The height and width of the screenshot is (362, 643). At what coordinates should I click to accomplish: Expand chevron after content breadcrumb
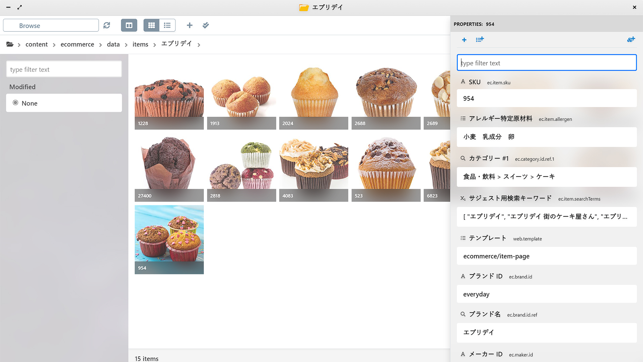pyautogui.click(x=54, y=45)
